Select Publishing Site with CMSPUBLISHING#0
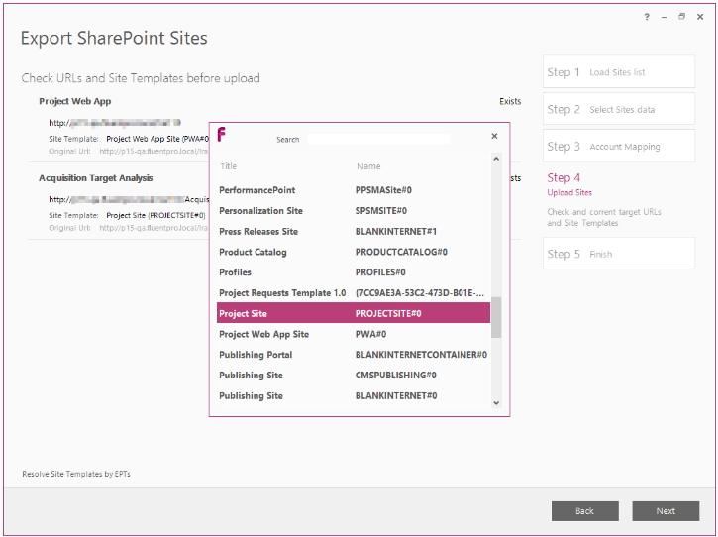This screenshot has height=537, width=718. pyautogui.click(x=354, y=376)
